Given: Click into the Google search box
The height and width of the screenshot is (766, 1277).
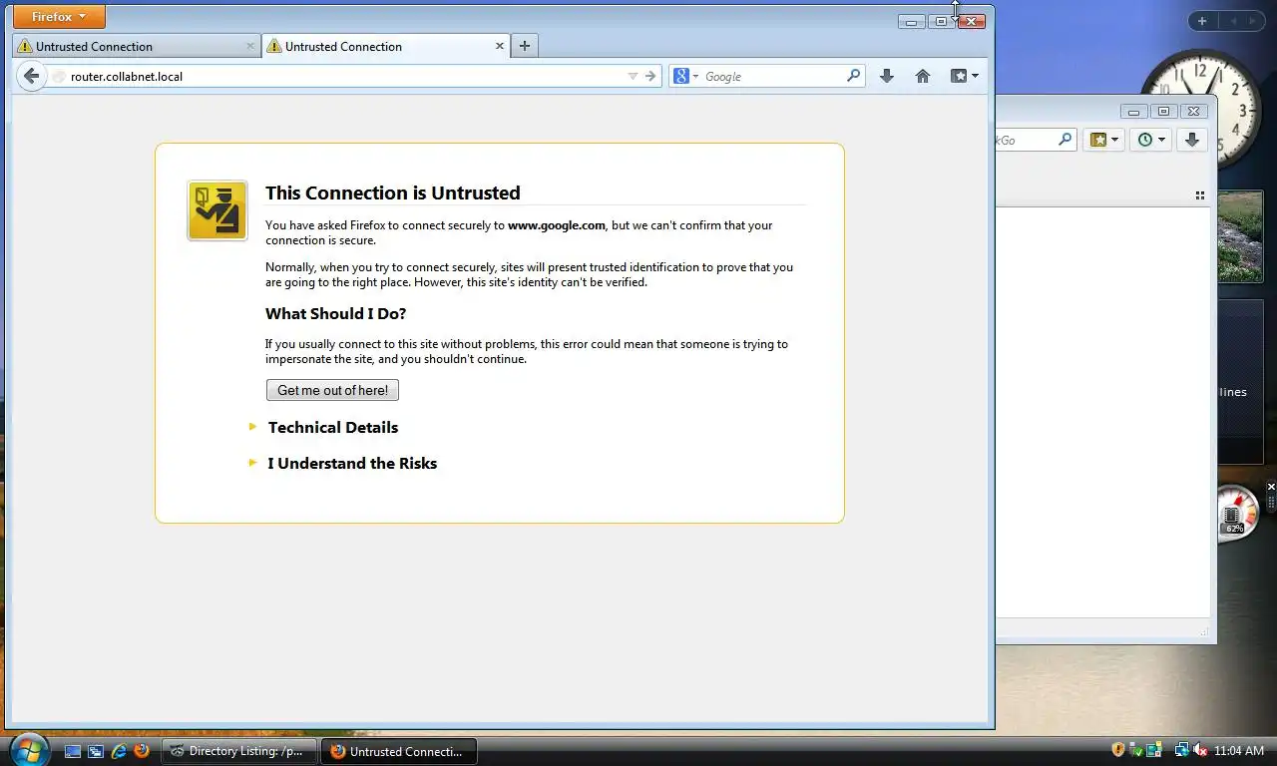Looking at the screenshot, I should point(773,76).
